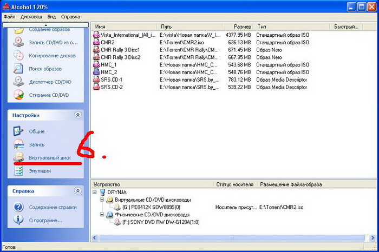Open О программе link

[x=45, y=221]
